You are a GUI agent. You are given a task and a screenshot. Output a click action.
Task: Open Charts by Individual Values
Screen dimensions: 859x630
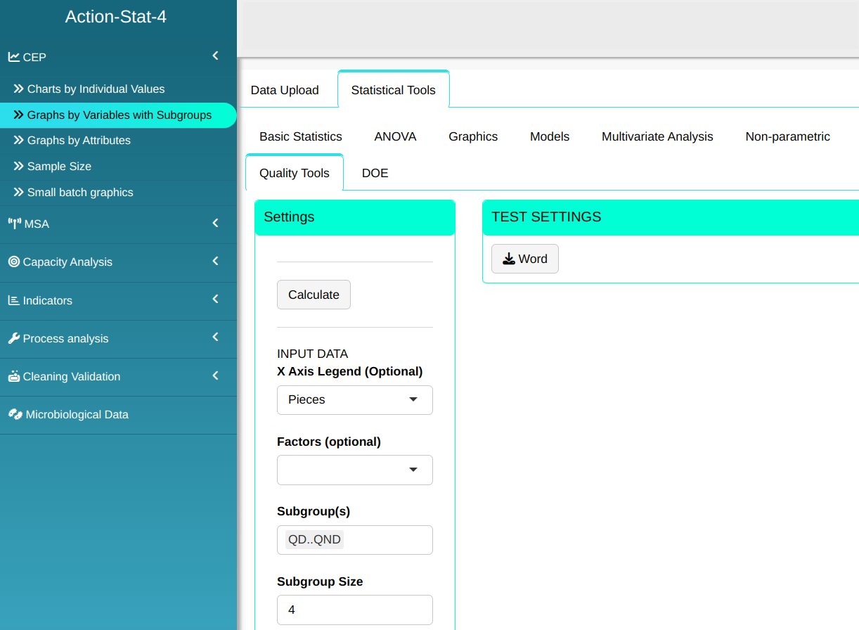tap(96, 89)
